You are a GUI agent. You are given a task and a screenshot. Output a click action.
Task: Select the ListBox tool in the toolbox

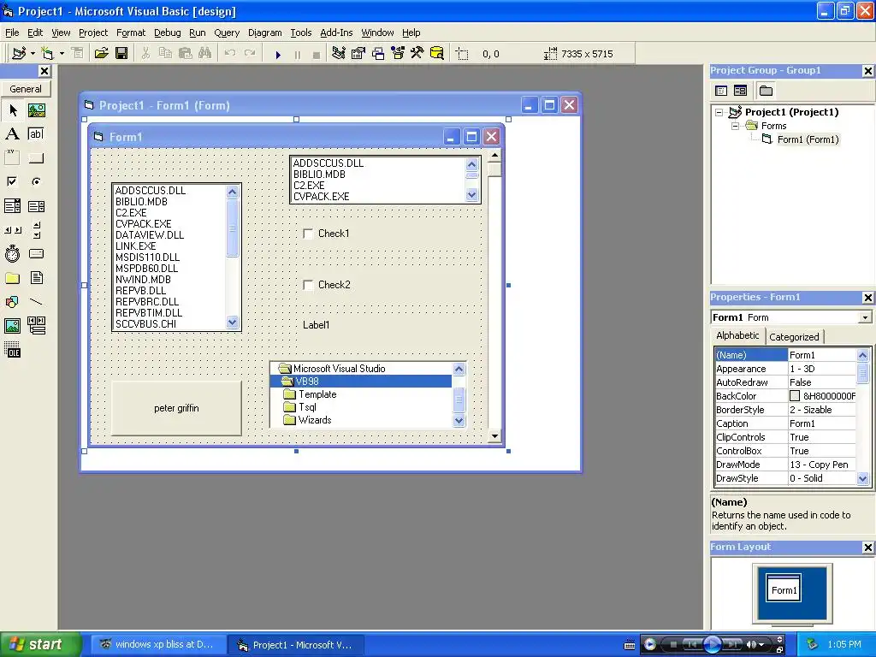pyautogui.click(x=37, y=206)
